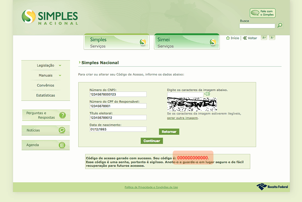Open the Estatísticas sidebar item
302x202 pixels.
(x=45, y=95)
